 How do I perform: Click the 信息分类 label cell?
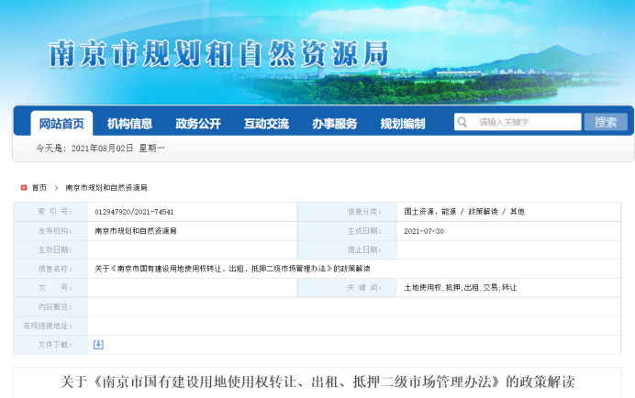(347, 212)
